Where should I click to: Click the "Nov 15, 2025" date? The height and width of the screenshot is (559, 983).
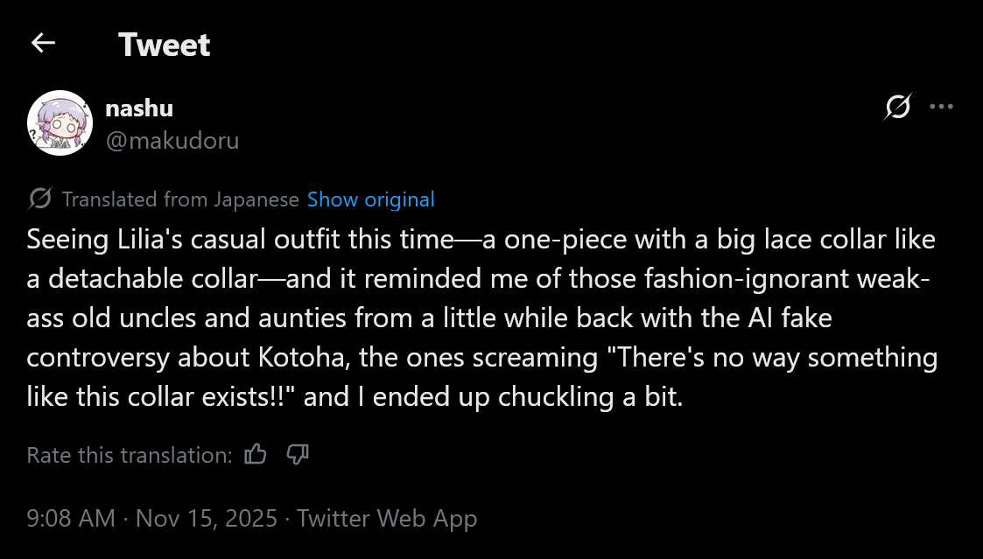pyautogui.click(x=207, y=518)
